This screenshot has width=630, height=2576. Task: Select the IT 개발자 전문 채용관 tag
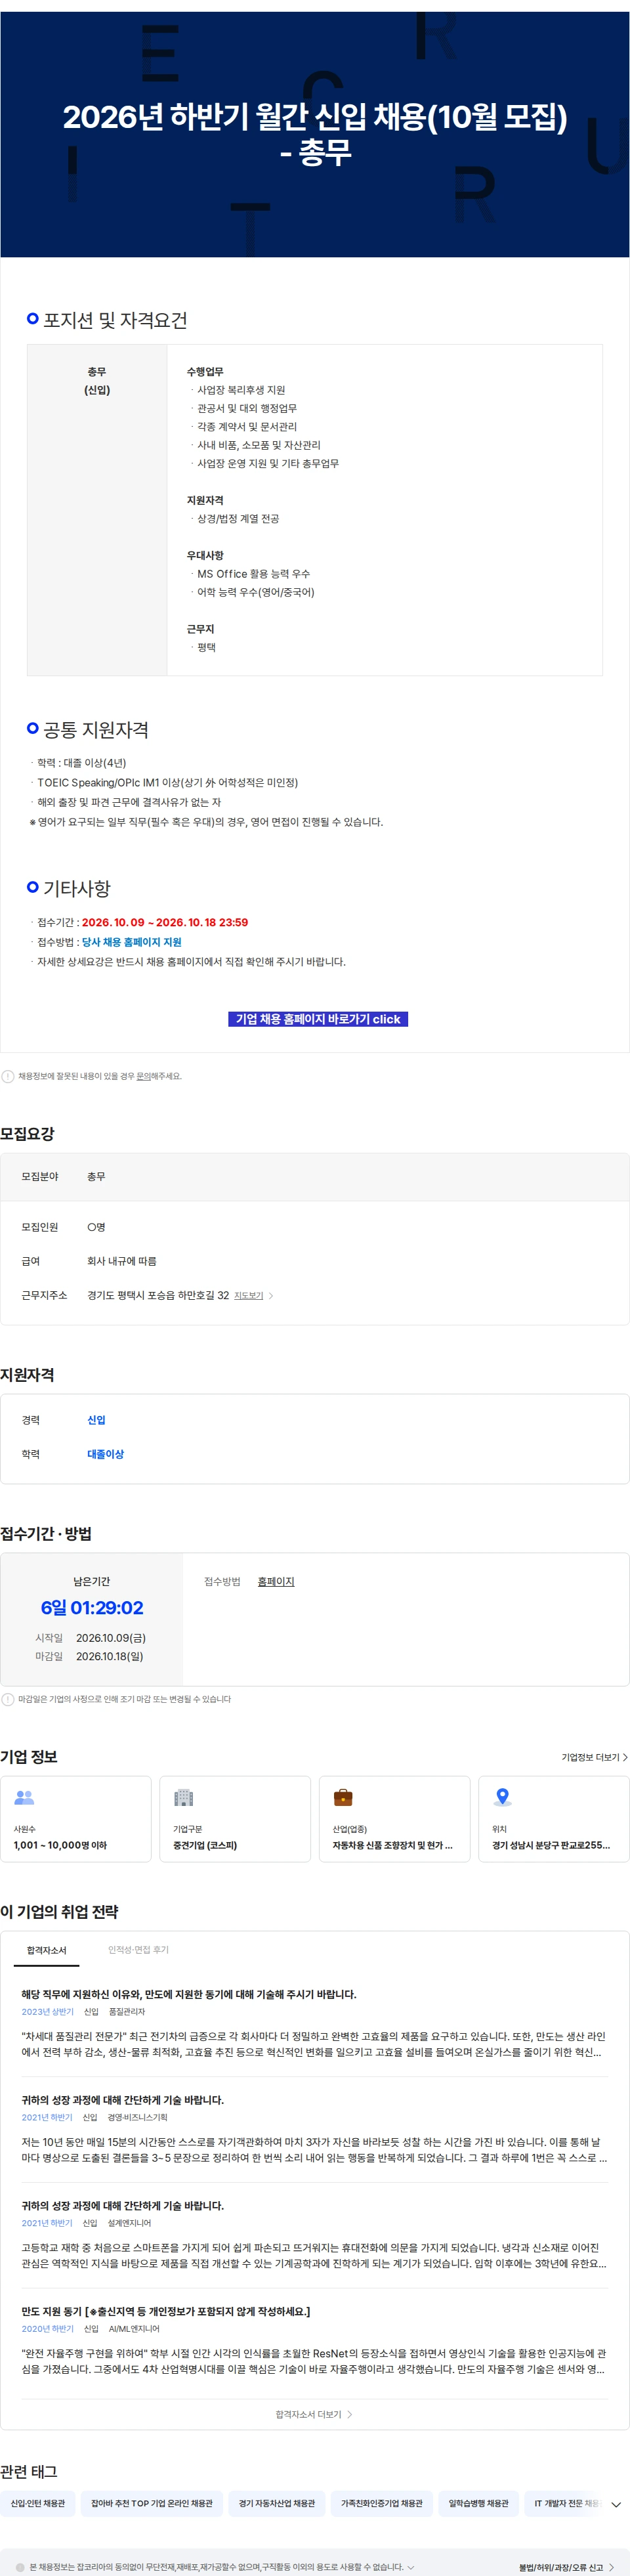click(566, 2503)
